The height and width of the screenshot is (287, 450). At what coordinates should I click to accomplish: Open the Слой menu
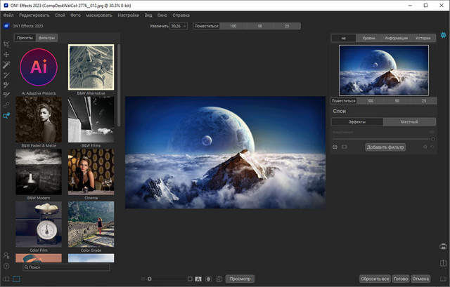60,15
